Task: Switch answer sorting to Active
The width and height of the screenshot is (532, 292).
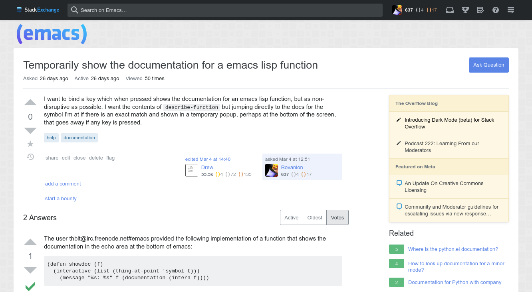Action: click(291, 217)
